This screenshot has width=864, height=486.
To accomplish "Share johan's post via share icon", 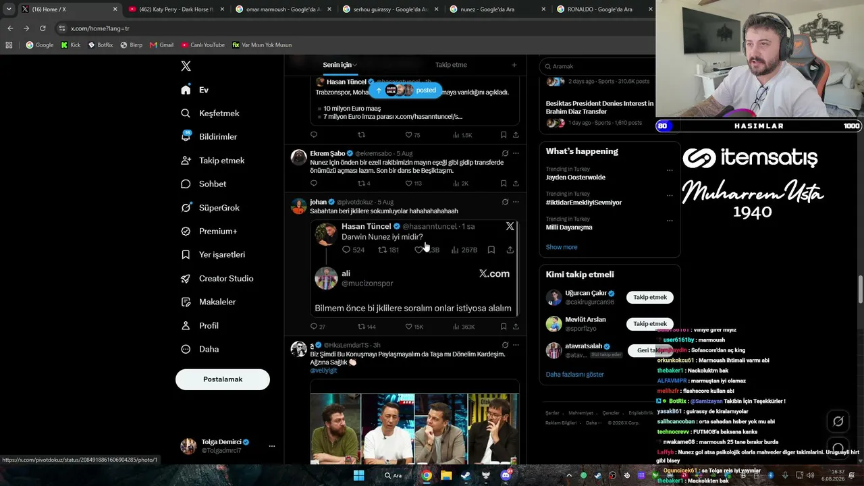I will pyautogui.click(x=516, y=327).
